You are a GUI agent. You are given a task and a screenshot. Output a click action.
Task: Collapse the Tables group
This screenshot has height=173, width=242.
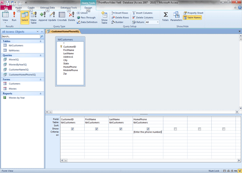tap(40, 41)
